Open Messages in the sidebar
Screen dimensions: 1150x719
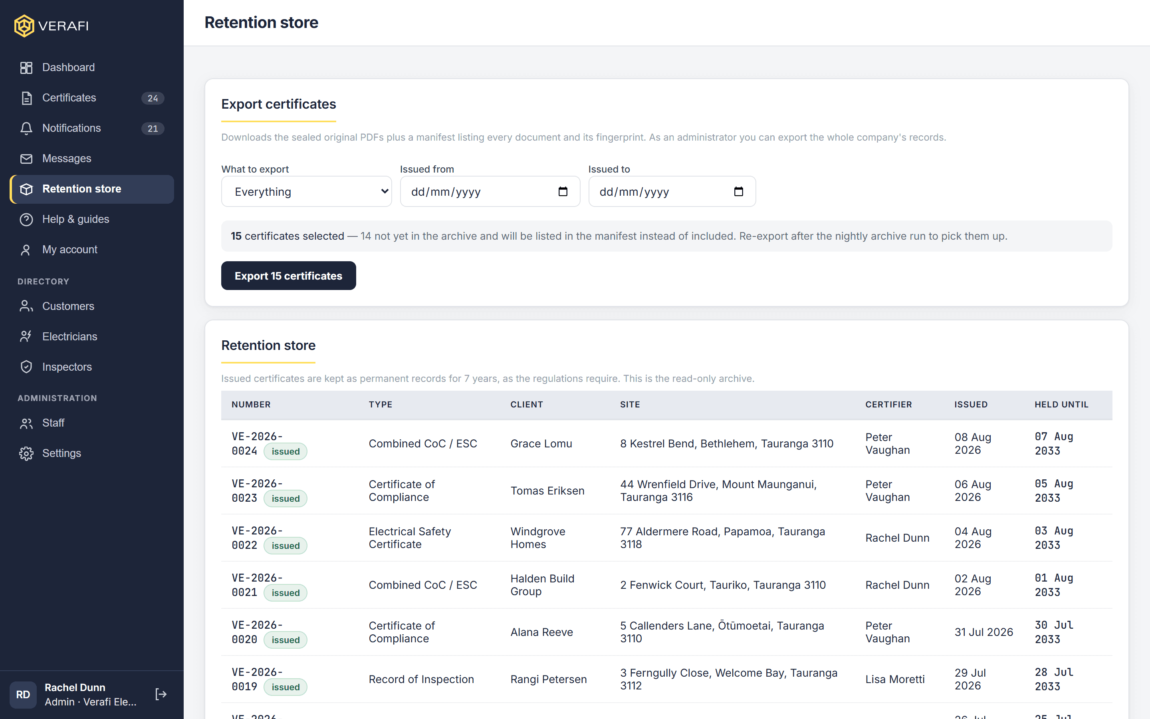point(92,159)
